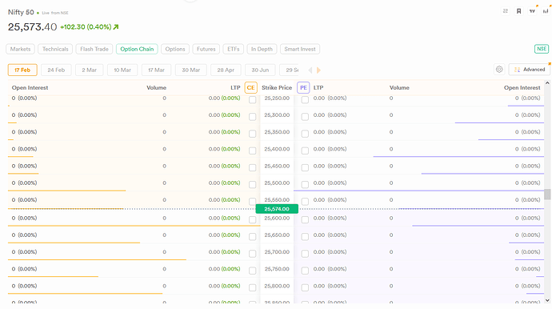Select the 28 Apr expiry
The image size is (552, 309).
pyautogui.click(x=226, y=70)
